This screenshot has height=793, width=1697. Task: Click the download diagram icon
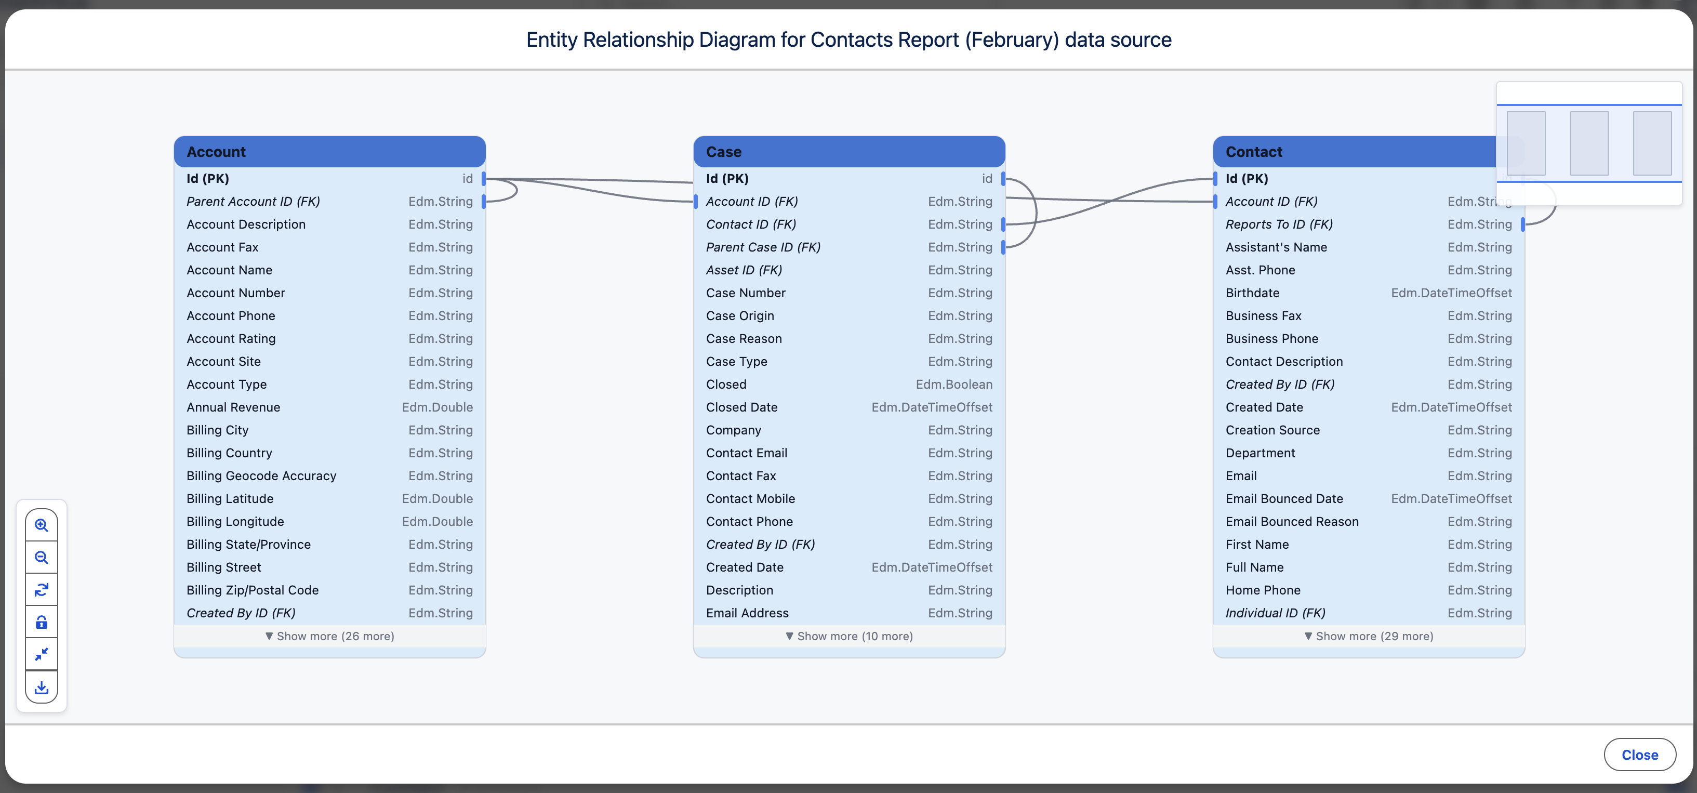pos(42,687)
